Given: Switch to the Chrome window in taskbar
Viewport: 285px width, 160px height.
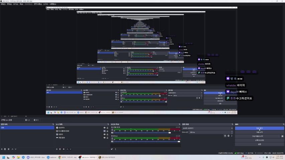Looking at the screenshot, I should coord(67,157).
